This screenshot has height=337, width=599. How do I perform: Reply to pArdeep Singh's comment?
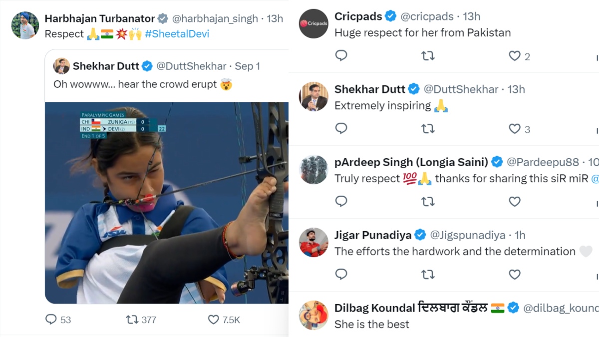341,201
